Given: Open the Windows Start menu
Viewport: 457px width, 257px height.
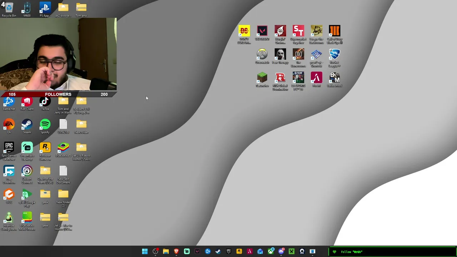Looking at the screenshot, I should click(145, 251).
